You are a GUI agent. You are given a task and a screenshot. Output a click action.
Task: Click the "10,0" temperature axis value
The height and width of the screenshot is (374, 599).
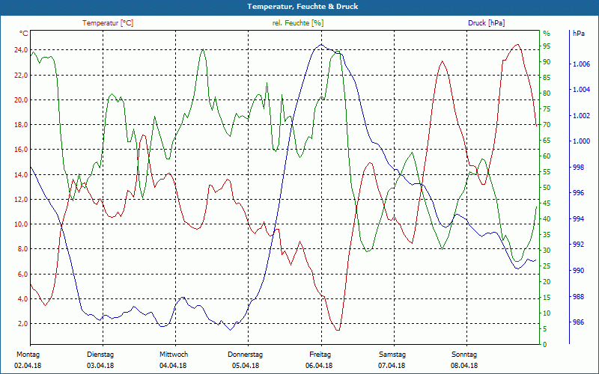(22, 224)
